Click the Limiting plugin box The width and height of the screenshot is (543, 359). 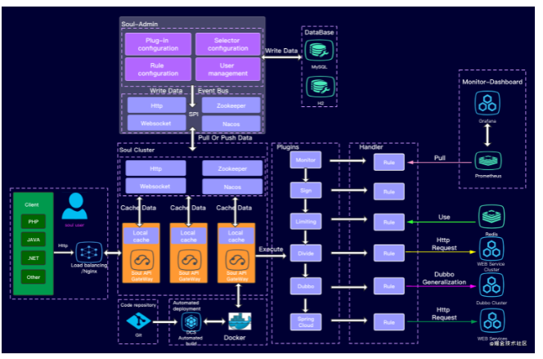[x=306, y=222]
